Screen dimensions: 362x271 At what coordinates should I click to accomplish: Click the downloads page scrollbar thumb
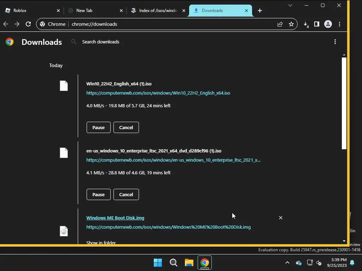344,103
